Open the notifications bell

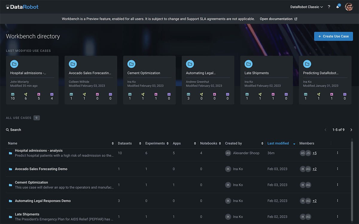(x=337, y=7)
